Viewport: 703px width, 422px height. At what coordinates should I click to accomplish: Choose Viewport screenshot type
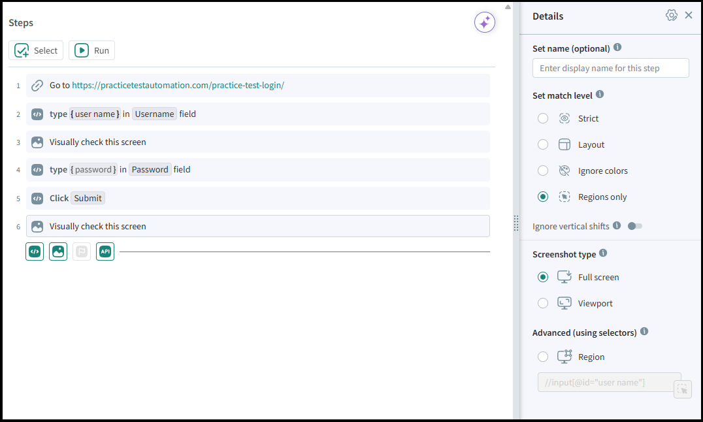coord(543,303)
